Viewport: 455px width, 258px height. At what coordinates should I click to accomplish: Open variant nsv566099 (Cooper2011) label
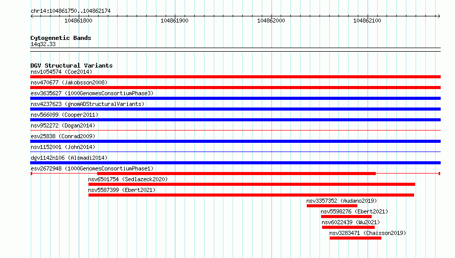pos(64,115)
